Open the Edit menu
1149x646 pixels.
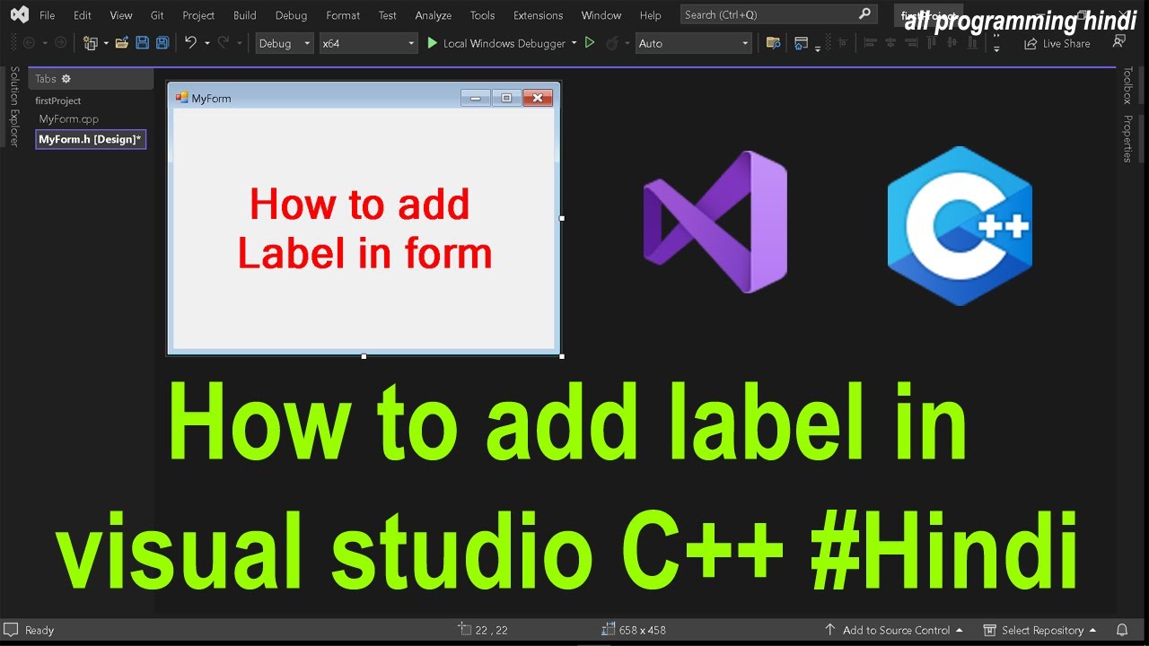coord(83,15)
